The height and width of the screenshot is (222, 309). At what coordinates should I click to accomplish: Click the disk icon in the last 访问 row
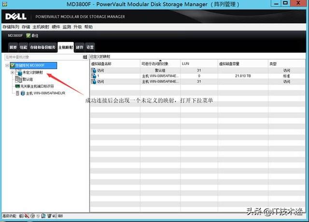(x=93, y=81)
